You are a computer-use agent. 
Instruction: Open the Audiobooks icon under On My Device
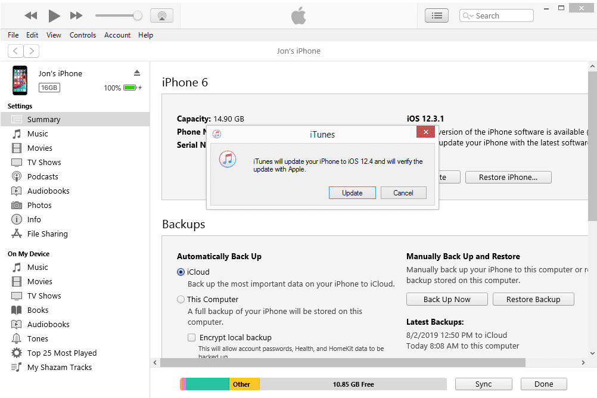pos(16,325)
